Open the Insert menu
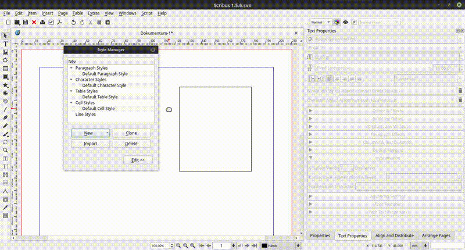Screen dimensions: 465x250 pyautogui.click(x=47, y=13)
